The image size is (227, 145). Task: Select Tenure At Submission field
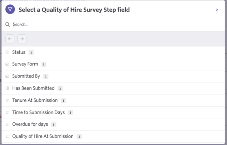113,101
